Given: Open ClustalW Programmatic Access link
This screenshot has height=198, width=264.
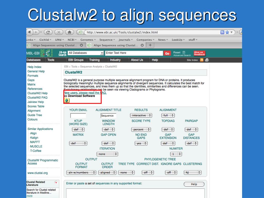Looking at the screenshot, I should [x=43, y=162].
